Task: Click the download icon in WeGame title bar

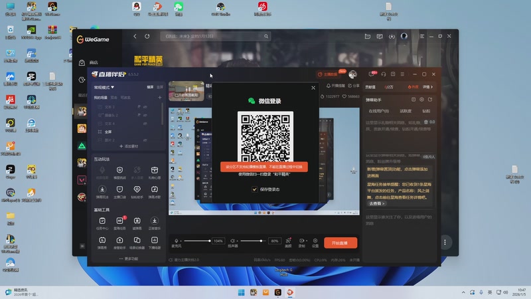Action: [x=392, y=37]
